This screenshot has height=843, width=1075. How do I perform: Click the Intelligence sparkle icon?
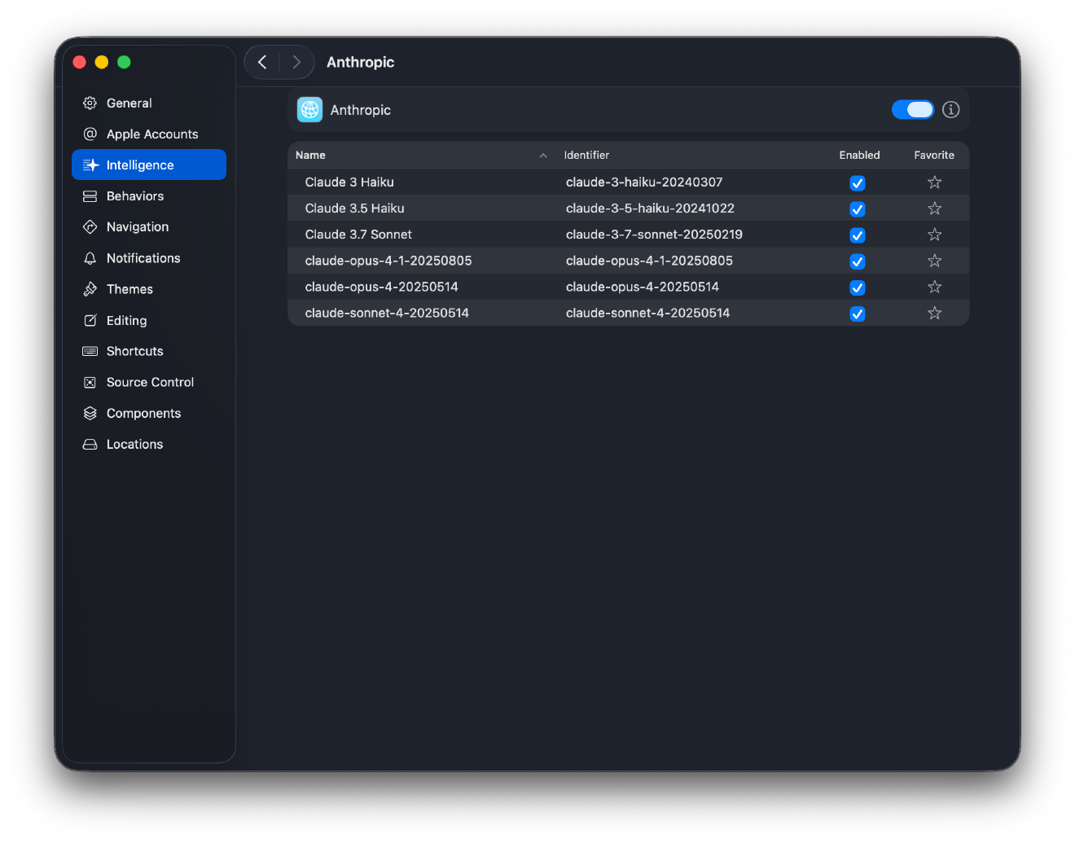[90, 165]
